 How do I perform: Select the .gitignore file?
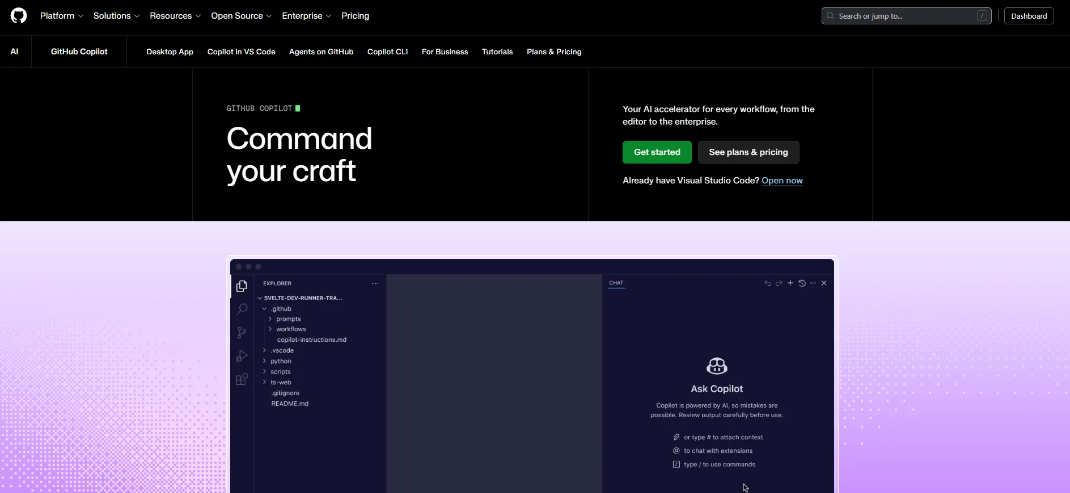point(285,393)
